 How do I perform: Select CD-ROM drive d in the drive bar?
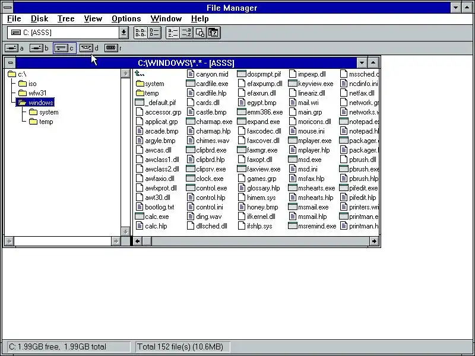pos(88,48)
